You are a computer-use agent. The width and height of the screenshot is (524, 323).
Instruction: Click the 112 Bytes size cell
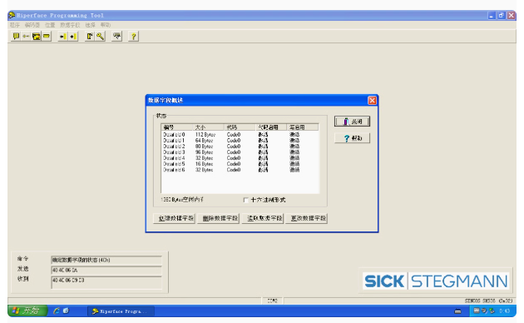pos(205,134)
